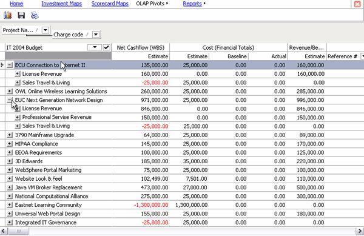Viewport: 364px width, 236px height.
Task: Select the 27,000.00 Java VM Broker cost cell
Action: (x=189, y=187)
